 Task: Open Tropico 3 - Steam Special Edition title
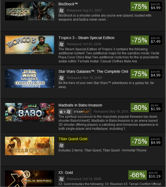(86, 38)
